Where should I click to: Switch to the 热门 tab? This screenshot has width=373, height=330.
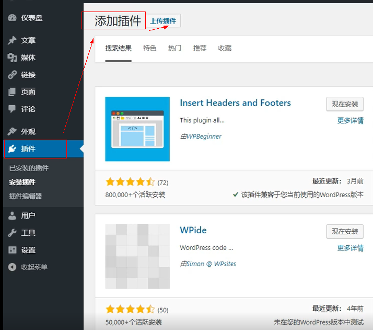pyautogui.click(x=174, y=48)
